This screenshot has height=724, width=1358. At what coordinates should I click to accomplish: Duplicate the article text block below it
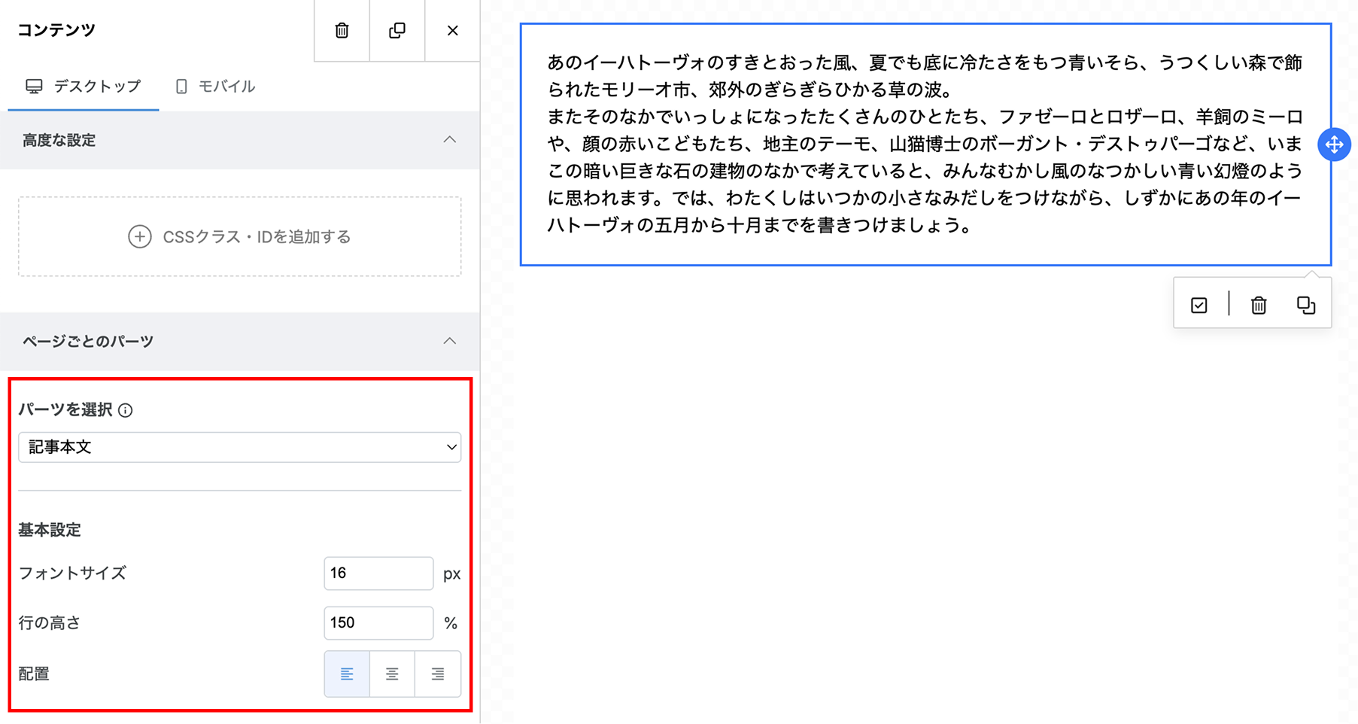pos(1305,304)
